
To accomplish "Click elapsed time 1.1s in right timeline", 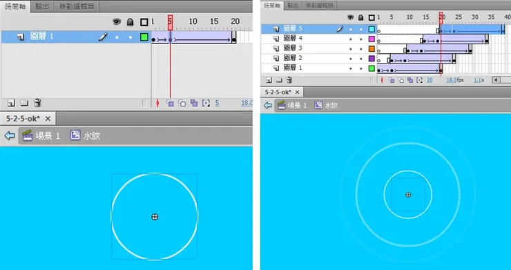I will 479,80.
